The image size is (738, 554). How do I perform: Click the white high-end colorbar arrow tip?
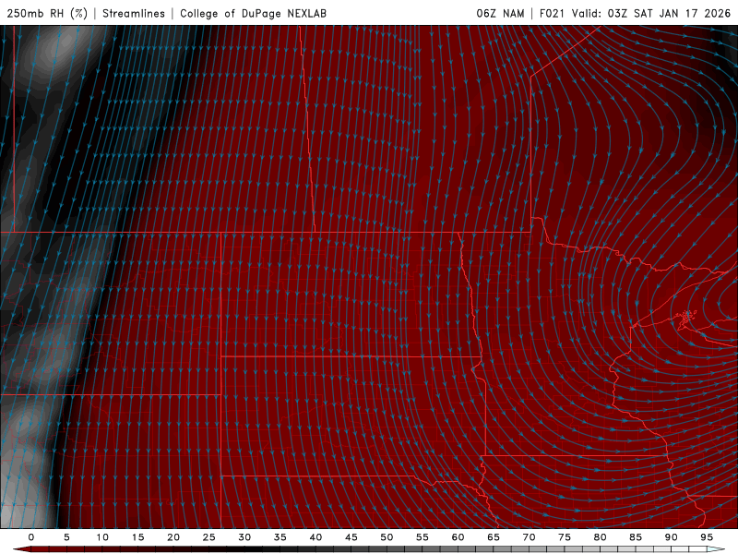coord(716,549)
